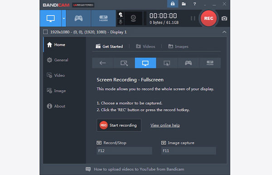This screenshot has width=272, height=175.
Task: Click the folder icon beside Videos tab
Action: tap(138, 46)
